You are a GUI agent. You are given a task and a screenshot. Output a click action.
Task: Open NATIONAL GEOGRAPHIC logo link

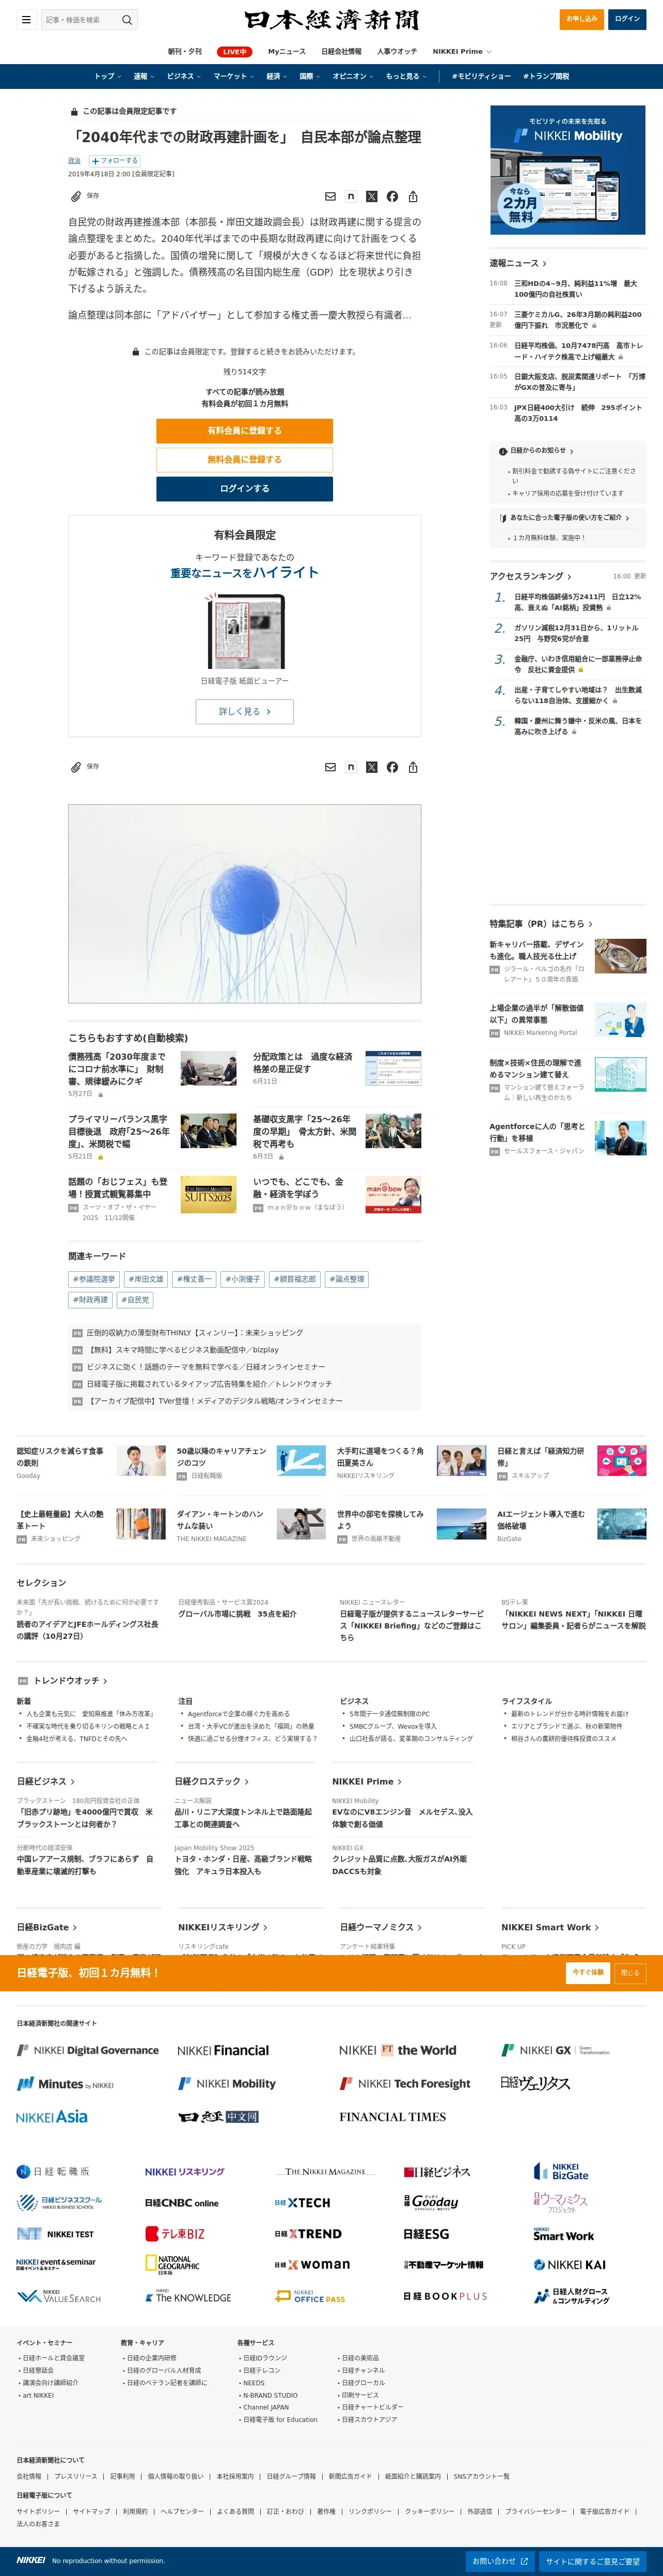click(173, 2265)
